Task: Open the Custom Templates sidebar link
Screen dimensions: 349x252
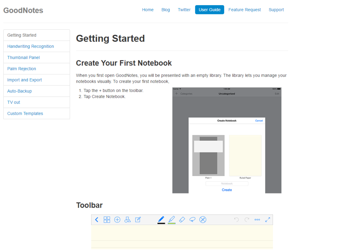Action: [25, 113]
